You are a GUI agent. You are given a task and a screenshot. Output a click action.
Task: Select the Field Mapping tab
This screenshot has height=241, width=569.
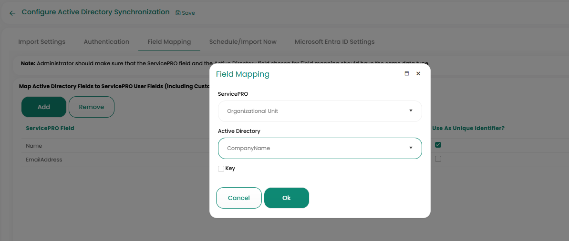point(169,42)
